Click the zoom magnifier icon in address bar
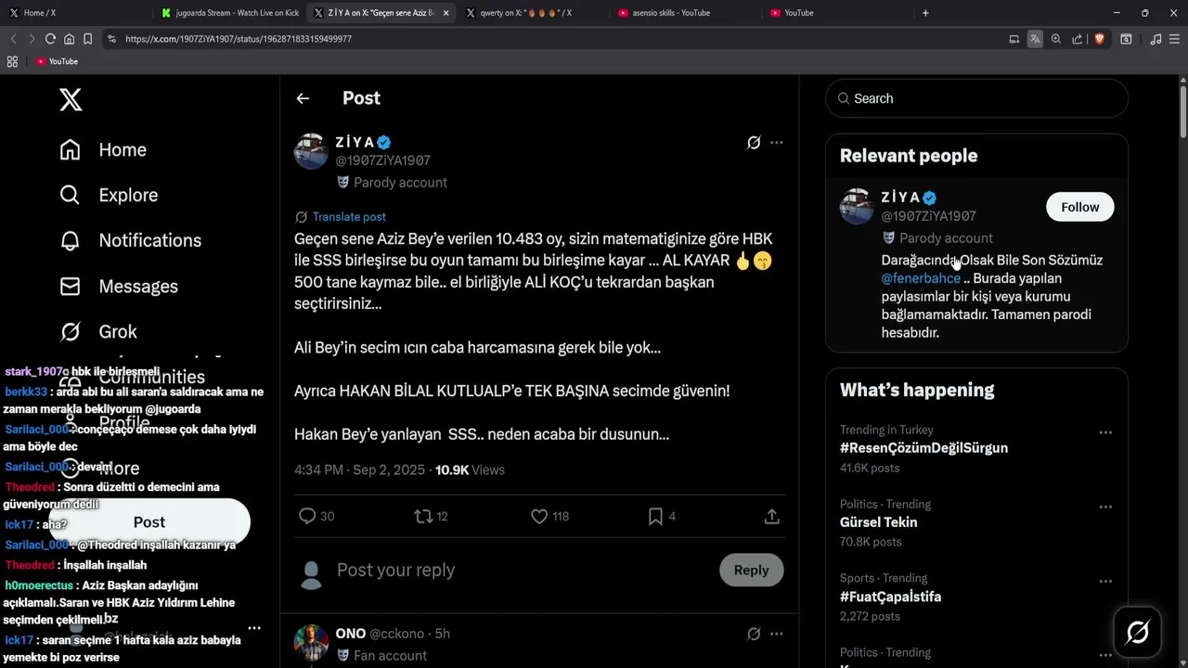 (x=1056, y=39)
